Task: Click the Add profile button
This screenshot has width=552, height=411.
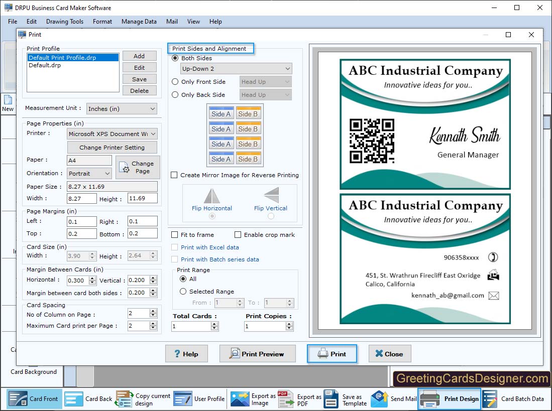Action: coord(140,56)
